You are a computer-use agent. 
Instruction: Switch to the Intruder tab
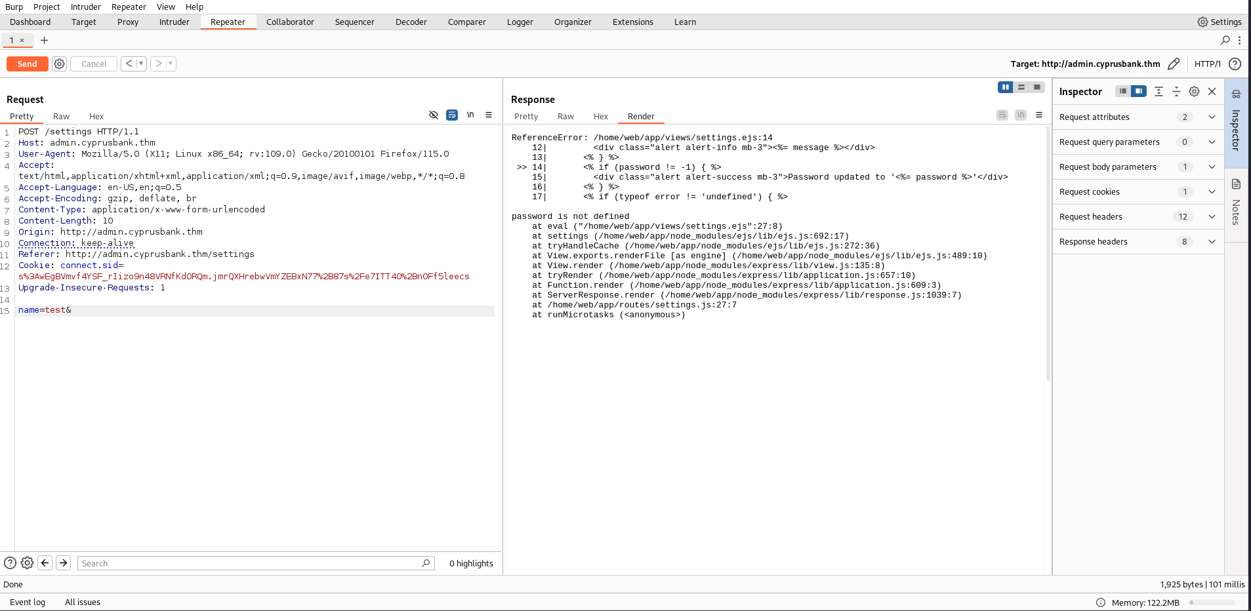pos(174,22)
